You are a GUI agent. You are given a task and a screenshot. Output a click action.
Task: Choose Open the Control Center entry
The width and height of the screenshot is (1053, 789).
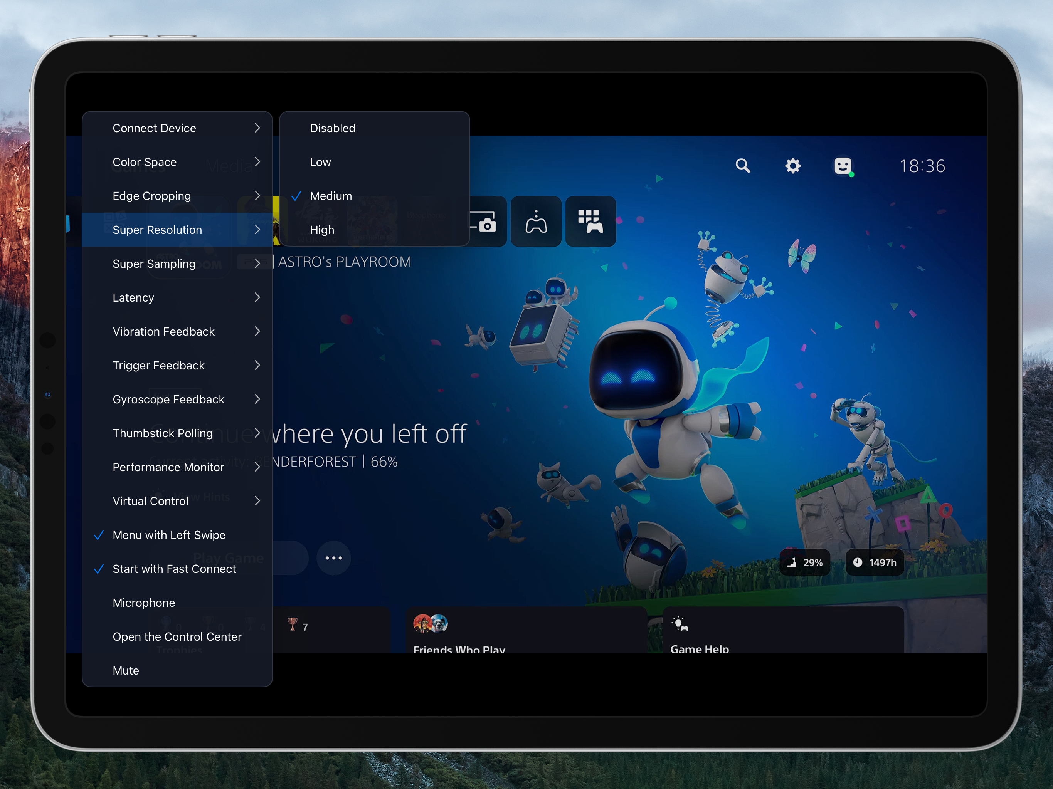point(177,636)
